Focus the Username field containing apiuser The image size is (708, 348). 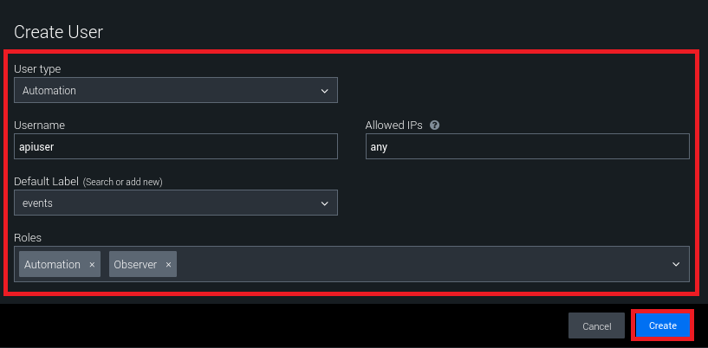coord(175,147)
